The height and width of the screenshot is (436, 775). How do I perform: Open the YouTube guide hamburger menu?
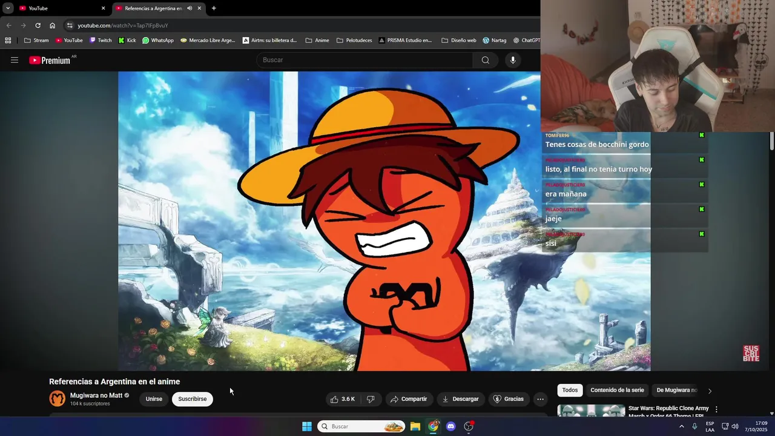[x=15, y=60]
